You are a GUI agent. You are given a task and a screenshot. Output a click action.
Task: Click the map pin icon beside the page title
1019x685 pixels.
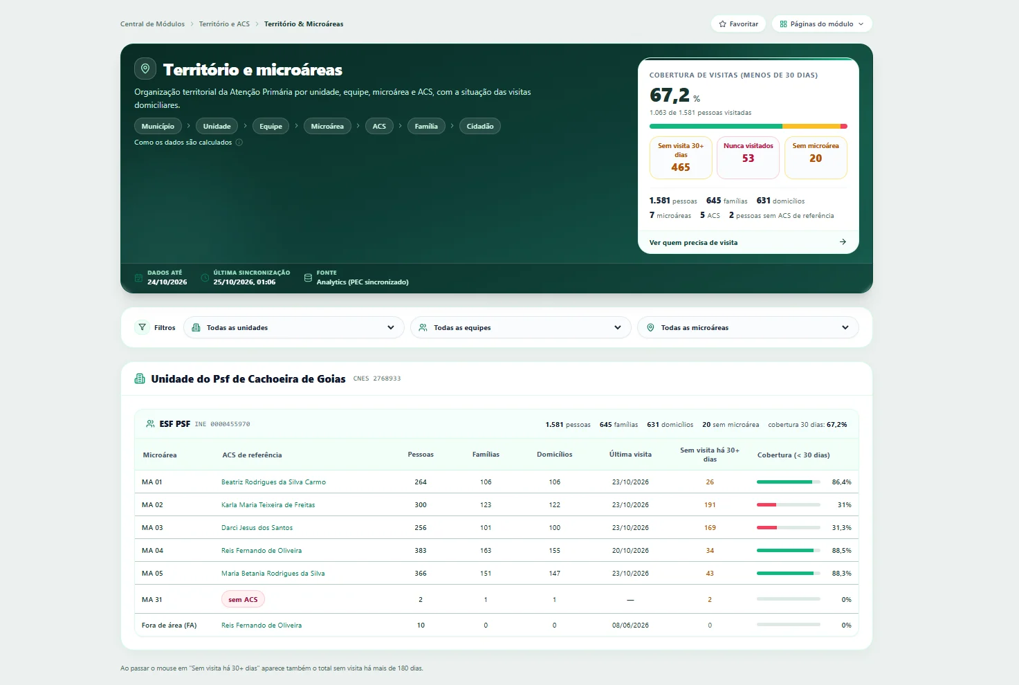[x=145, y=68]
